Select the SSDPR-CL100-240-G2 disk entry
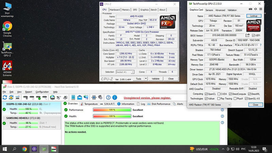The width and height of the screenshot is (272, 153). pos(31,108)
